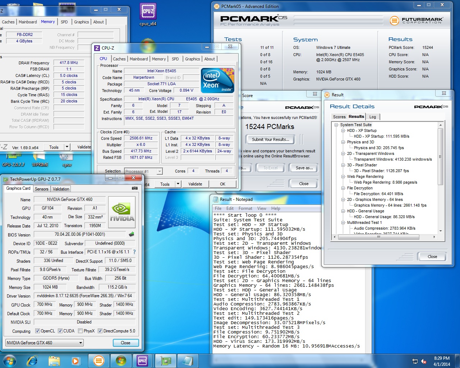This screenshot has height=368, width=460.
Task: Collapse the 2D - Transparent Windows node
Action: point(343,154)
